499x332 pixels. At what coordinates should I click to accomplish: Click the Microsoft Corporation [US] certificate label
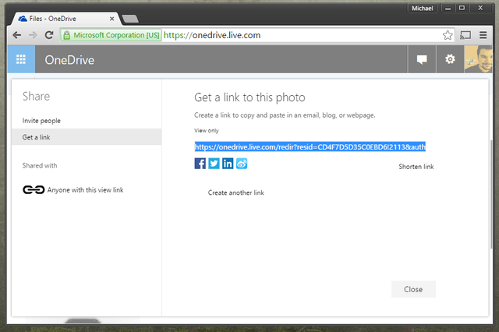[x=116, y=35]
